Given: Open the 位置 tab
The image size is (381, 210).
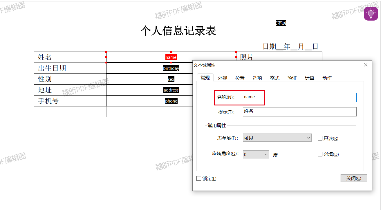Looking at the screenshot, I should click(x=240, y=78).
